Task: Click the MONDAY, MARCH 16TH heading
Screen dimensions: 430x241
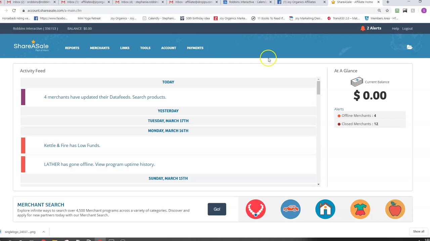Action: 168,131
